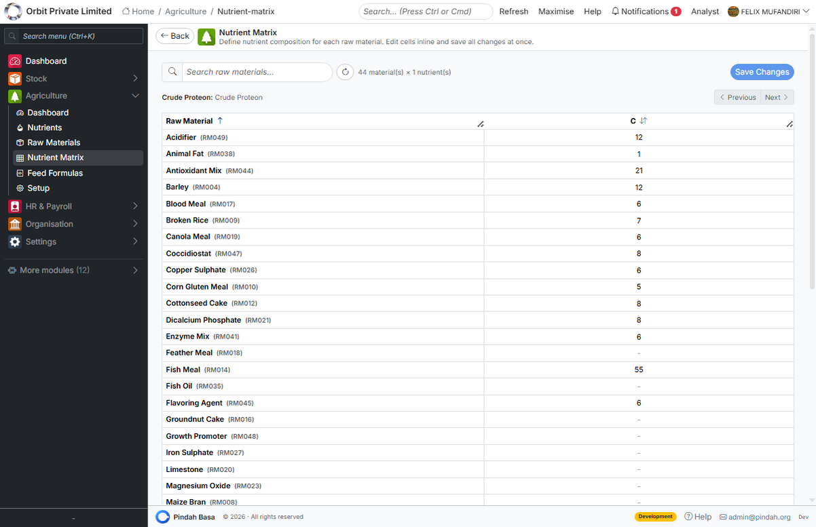Expand the Organisation chevron
The width and height of the screenshot is (816, 527).
pyautogui.click(x=135, y=224)
